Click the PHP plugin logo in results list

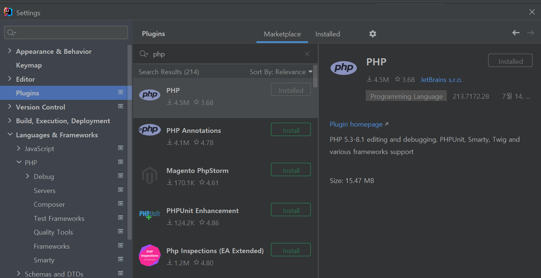pyautogui.click(x=150, y=95)
